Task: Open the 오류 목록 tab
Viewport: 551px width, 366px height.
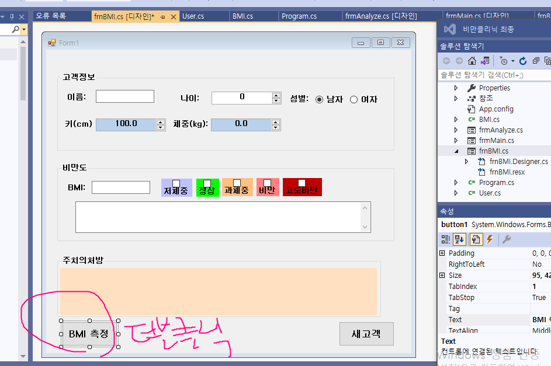Action: pos(51,16)
